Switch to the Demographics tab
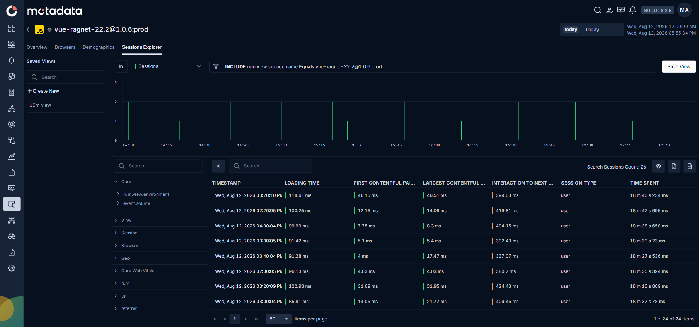 [x=99, y=47]
